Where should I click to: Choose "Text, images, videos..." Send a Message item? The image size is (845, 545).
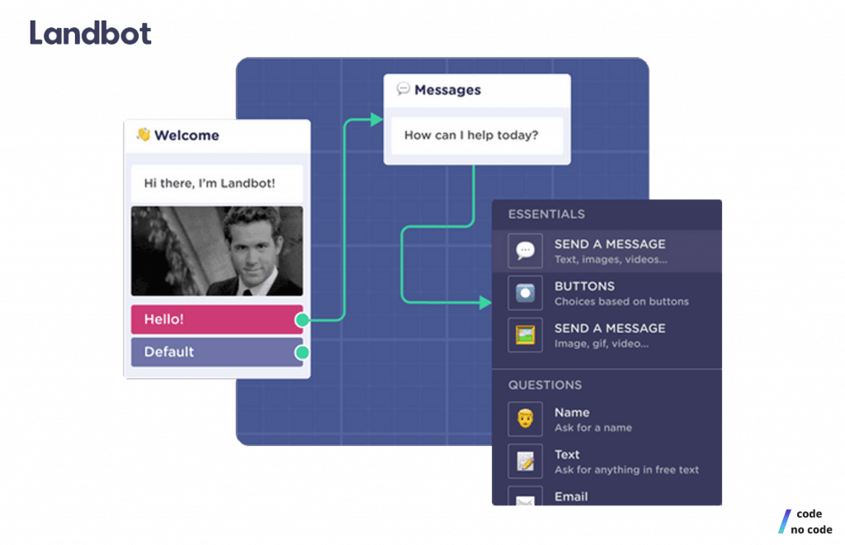607,251
